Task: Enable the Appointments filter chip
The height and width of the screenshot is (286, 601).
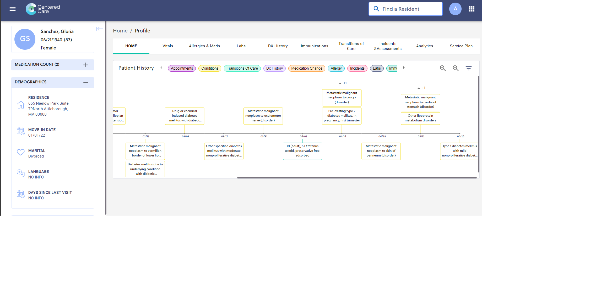Action: click(x=182, y=68)
